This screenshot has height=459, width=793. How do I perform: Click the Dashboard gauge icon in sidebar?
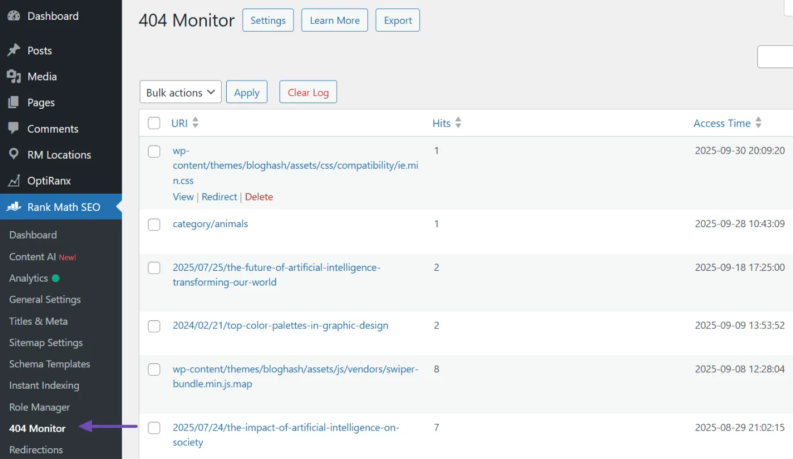coord(14,16)
